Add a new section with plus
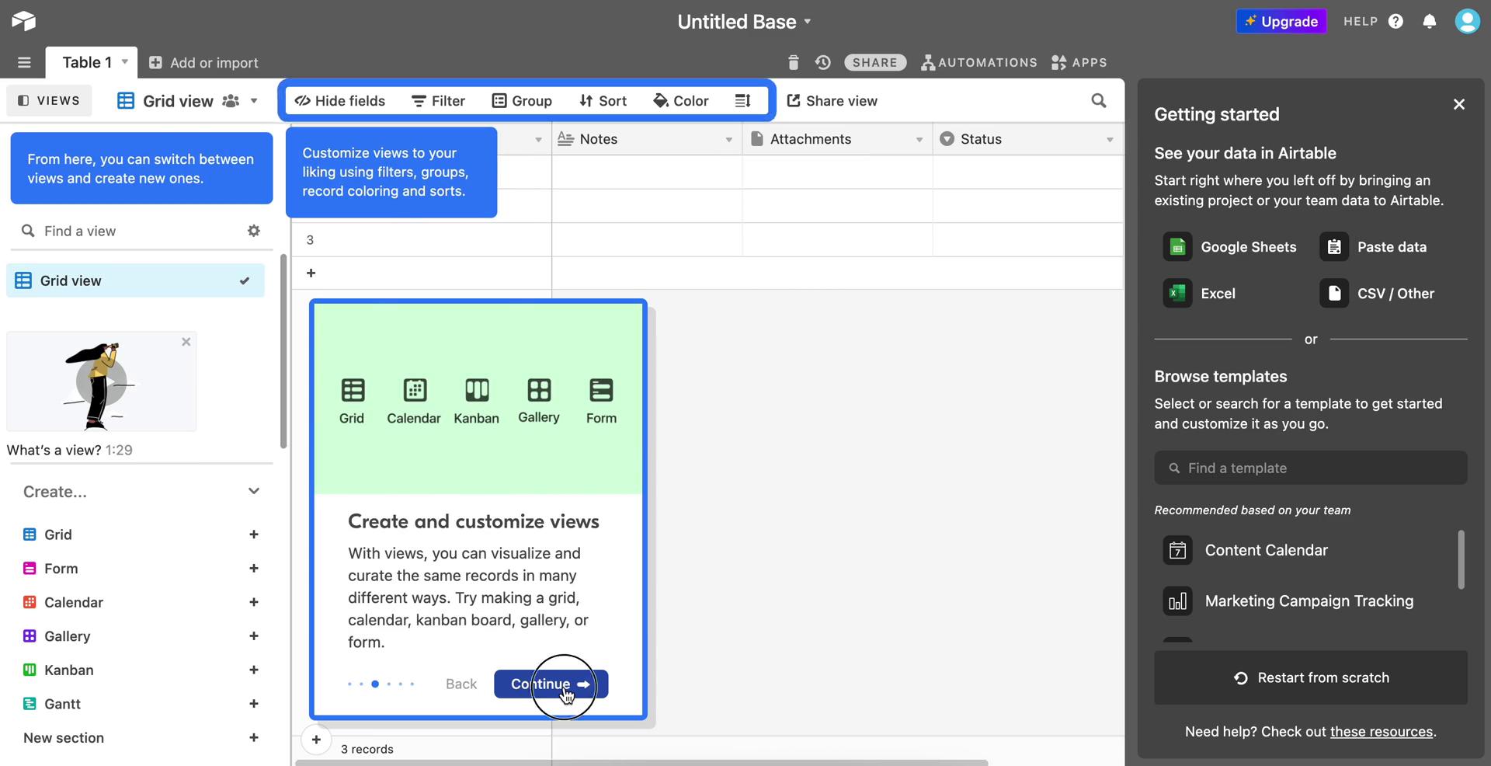The width and height of the screenshot is (1491, 766). click(x=253, y=738)
